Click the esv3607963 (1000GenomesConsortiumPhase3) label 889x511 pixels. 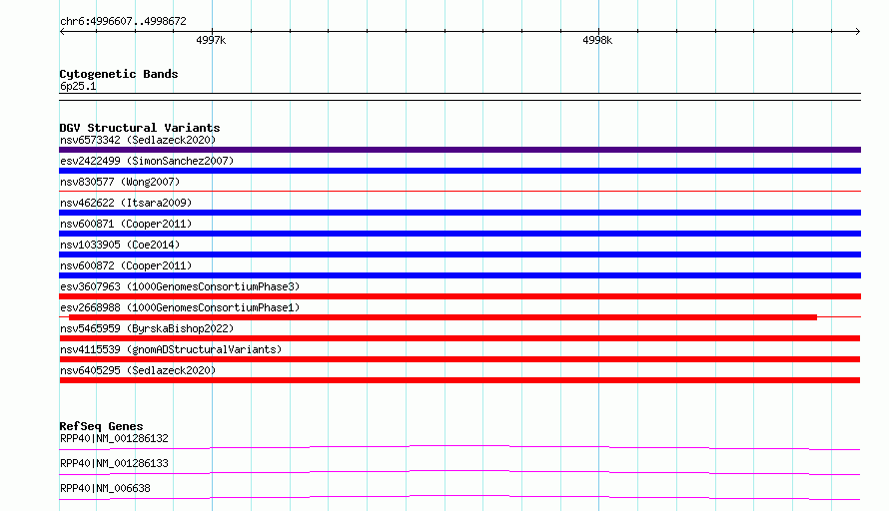tap(180, 286)
